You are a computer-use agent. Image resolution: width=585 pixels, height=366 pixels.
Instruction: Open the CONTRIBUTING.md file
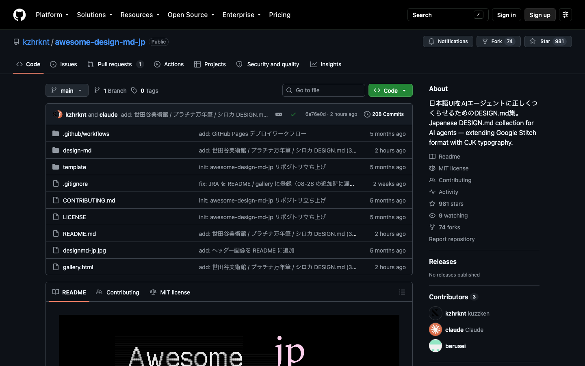pos(89,200)
